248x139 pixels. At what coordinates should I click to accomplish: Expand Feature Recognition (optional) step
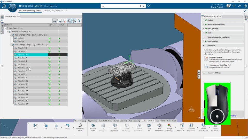[x=203, y=37]
